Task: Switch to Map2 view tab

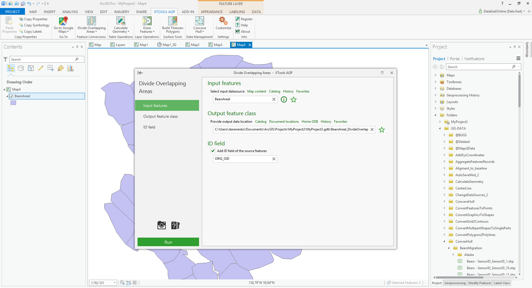Action: click(193, 45)
